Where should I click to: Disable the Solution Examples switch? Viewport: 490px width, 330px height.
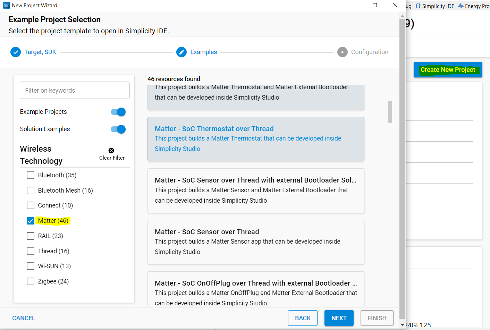point(118,129)
